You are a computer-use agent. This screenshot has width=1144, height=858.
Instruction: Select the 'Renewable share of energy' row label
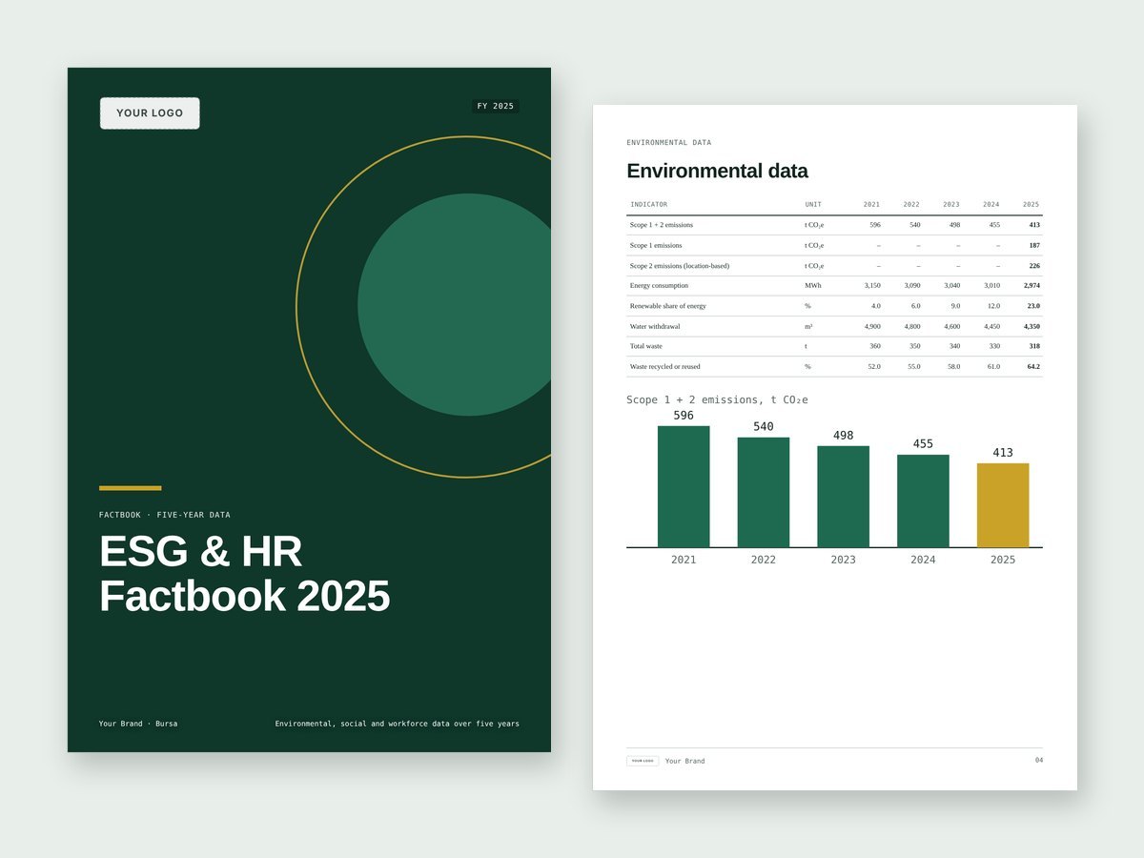668,306
